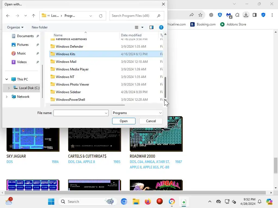Go up one folder level
Viewport: 278px width, 208px height.
[33, 16]
